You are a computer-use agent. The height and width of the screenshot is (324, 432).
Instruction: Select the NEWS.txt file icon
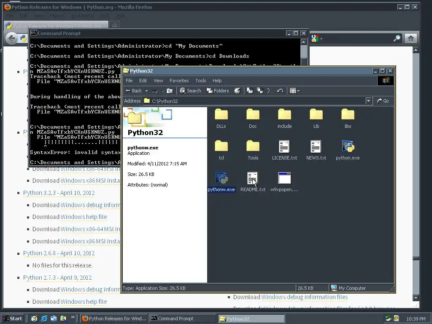tap(316, 146)
